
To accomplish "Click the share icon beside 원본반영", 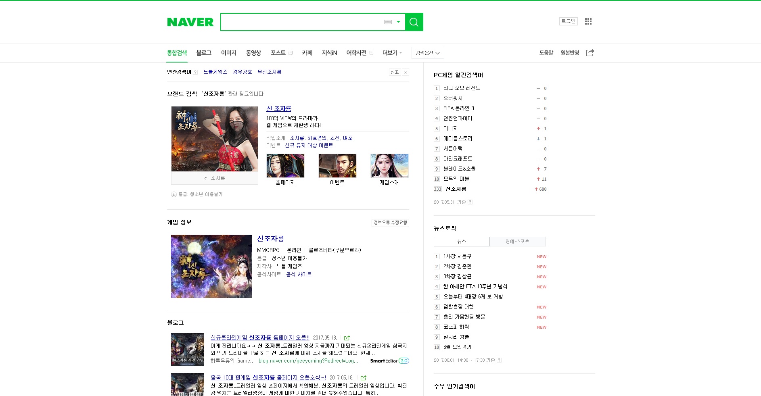I will click(x=590, y=53).
